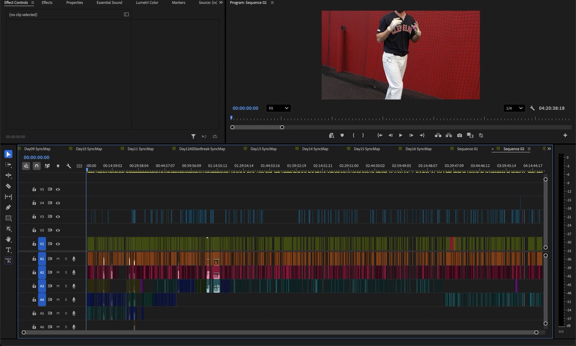Open Program monitor Button Editor plus
Screen dimensions: 576x346
click(x=565, y=136)
